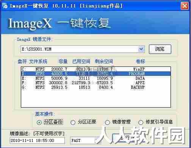The height and width of the screenshot is (148, 191).
Task: Click the 容量 column header
Action: 63,62
